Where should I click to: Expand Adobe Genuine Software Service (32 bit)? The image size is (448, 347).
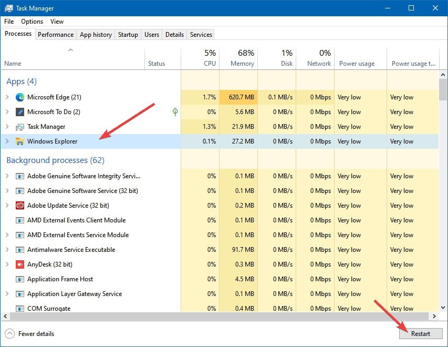click(7, 191)
